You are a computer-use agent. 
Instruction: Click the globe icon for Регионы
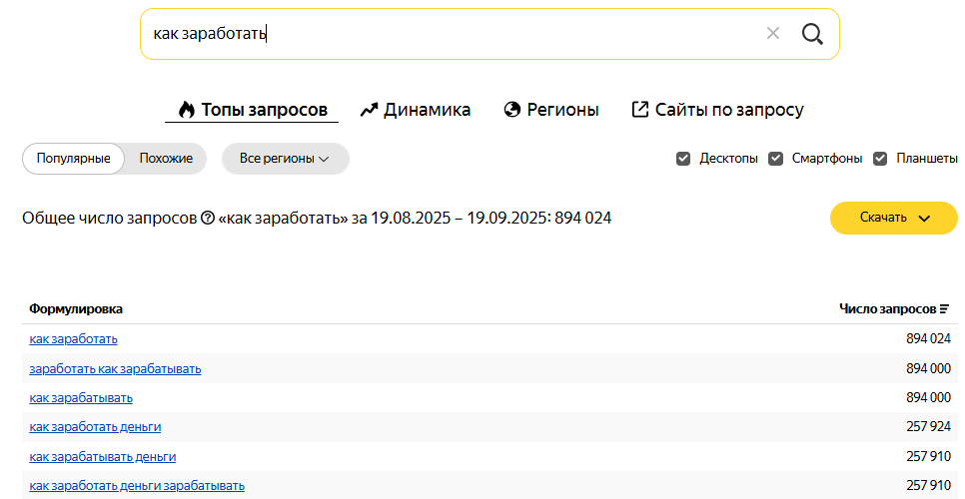512,110
